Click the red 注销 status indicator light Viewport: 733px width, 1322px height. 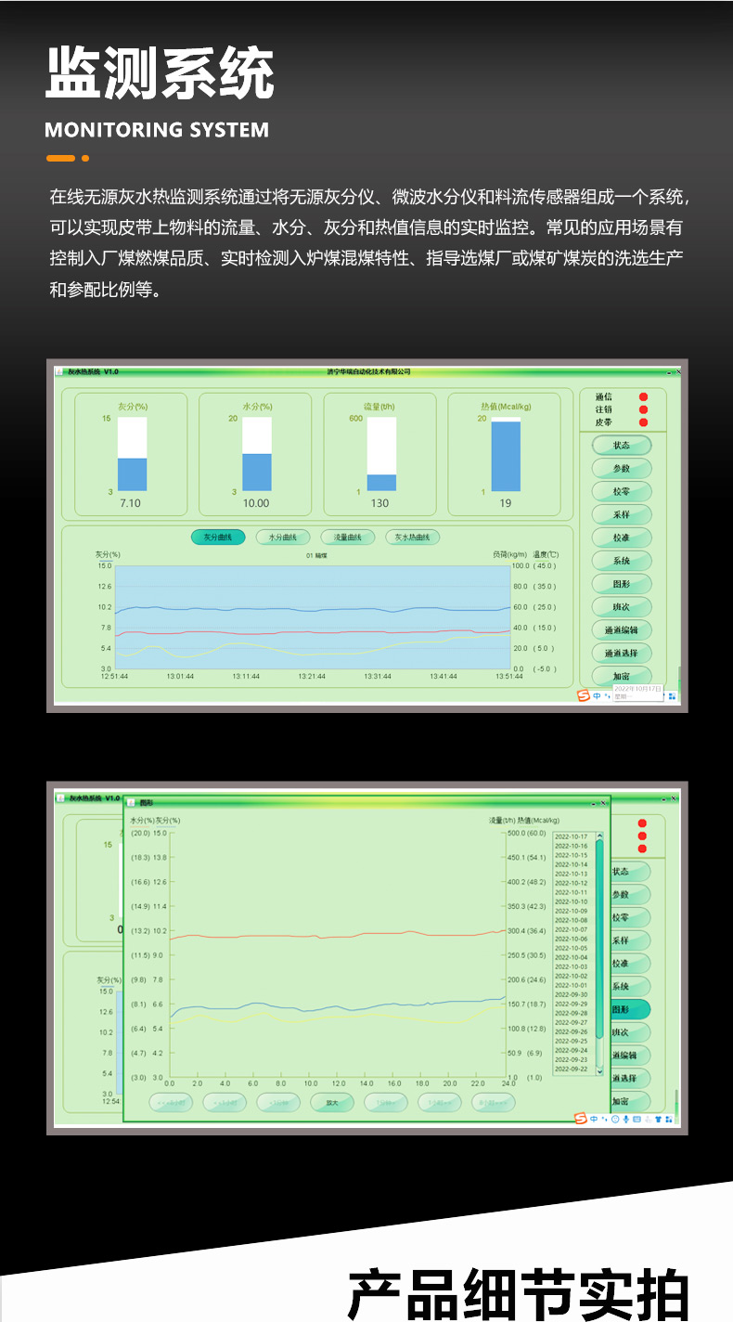643,409
